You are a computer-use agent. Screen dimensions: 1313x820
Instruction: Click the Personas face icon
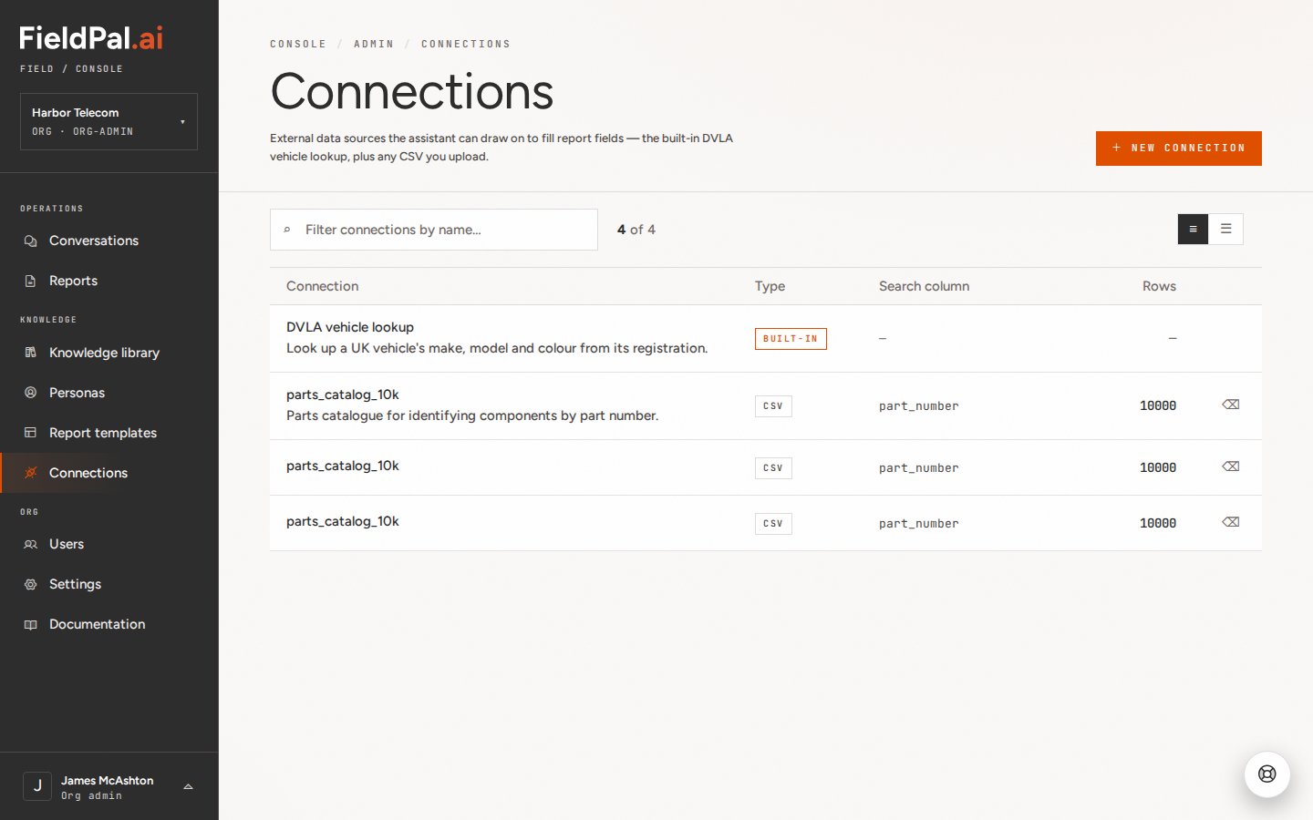30,393
